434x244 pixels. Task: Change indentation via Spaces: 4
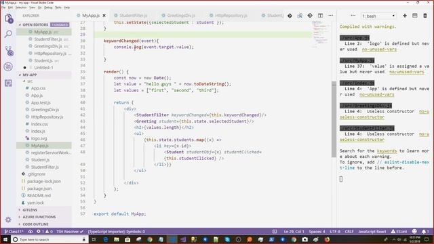click(x=317, y=232)
